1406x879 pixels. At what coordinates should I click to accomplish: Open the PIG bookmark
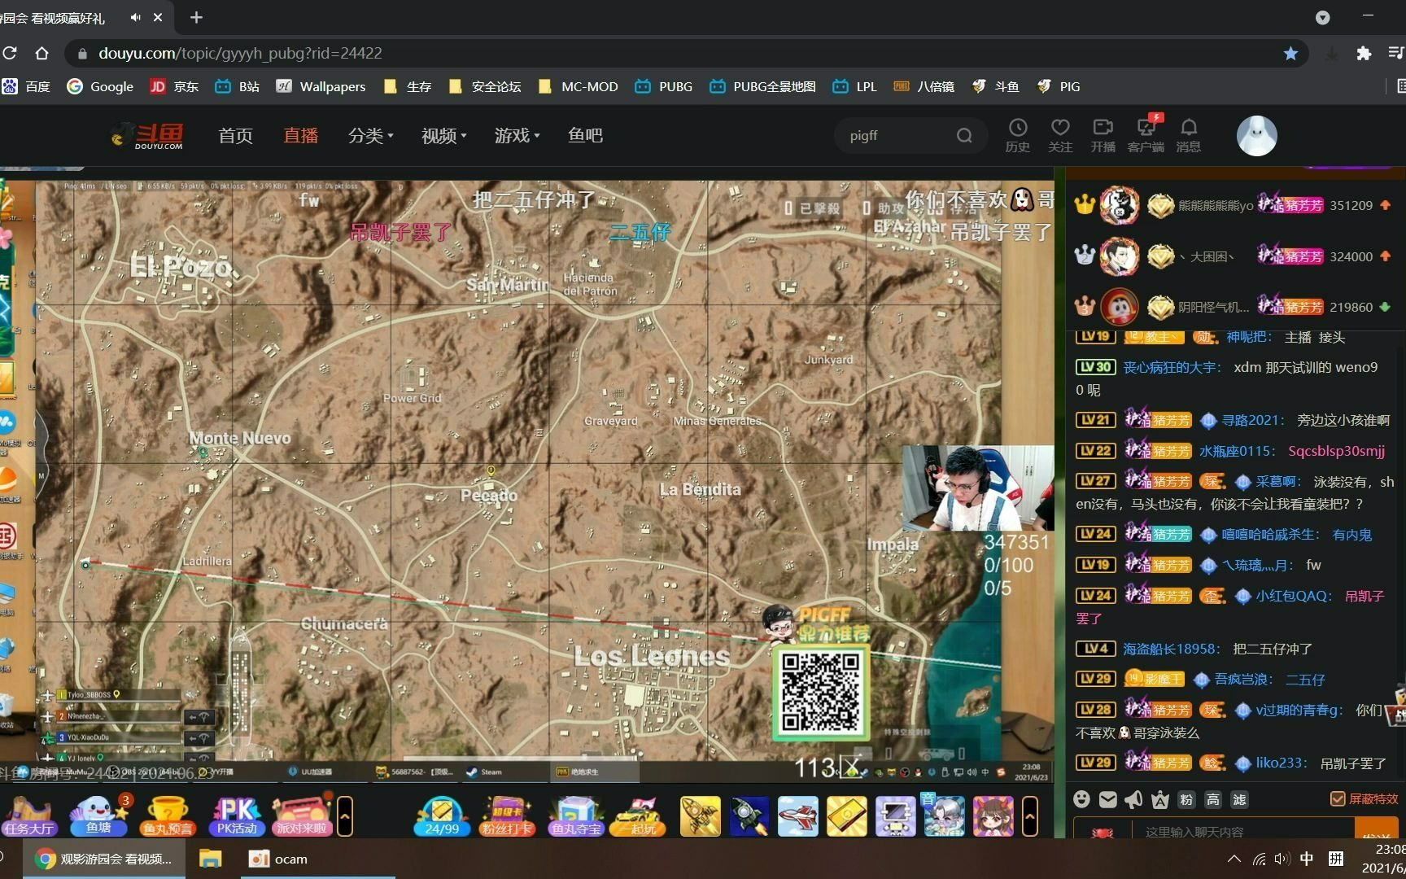[1059, 86]
